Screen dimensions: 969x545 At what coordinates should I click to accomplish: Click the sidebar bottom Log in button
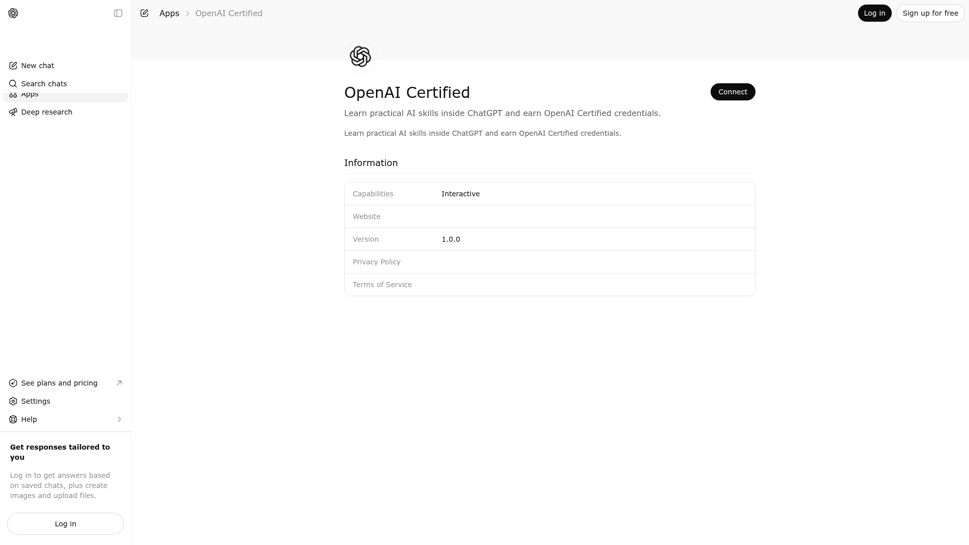click(66, 524)
